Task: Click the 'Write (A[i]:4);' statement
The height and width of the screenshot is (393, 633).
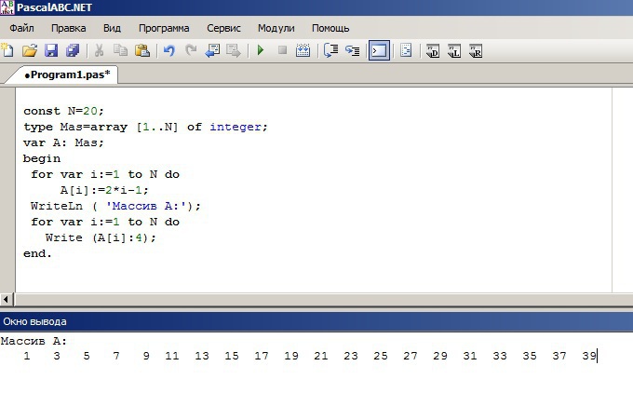Action: click(x=101, y=237)
